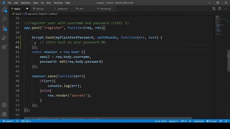This screenshot has width=230, height=129.
Task: Restore down the Visual Studio Code window
Action: (x=217, y=3)
